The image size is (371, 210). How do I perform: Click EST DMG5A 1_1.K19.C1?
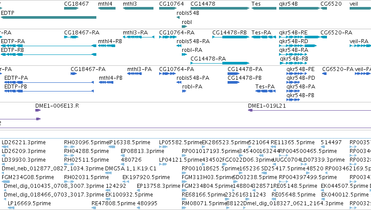pyautogui.click(x=131, y=169)
